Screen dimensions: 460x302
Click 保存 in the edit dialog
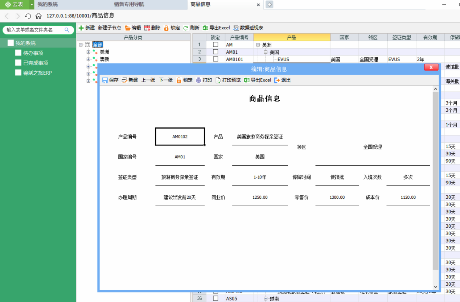[x=110, y=80]
